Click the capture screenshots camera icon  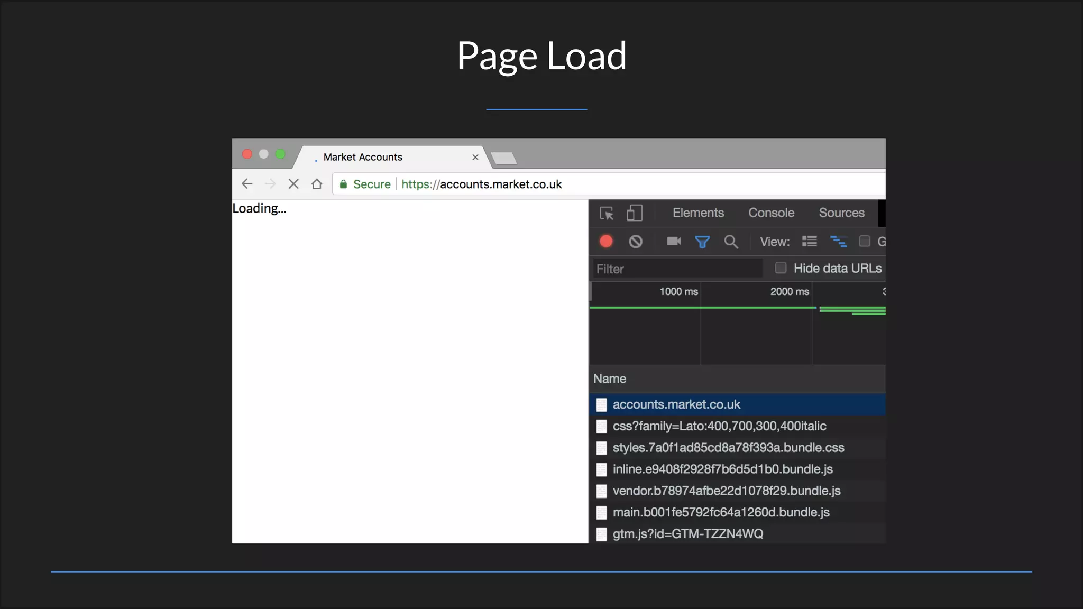click(674, 242)
